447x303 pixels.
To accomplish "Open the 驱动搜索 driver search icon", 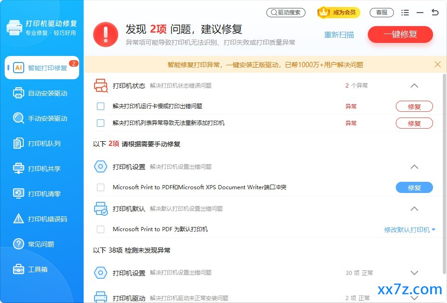I will pyautogui.click(x=274, y=13).
